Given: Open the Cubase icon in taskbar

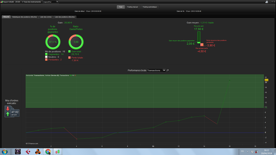Looking at the screenshot, I should pyautogui.click(x=28, y=151).
